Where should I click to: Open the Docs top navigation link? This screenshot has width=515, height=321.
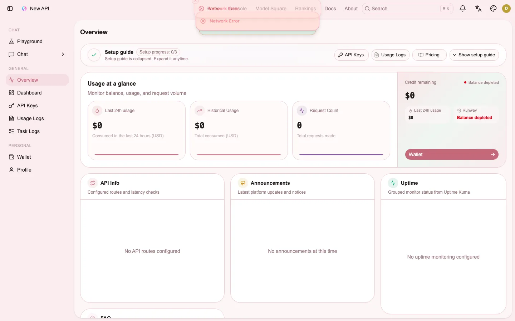click(330, 9)
